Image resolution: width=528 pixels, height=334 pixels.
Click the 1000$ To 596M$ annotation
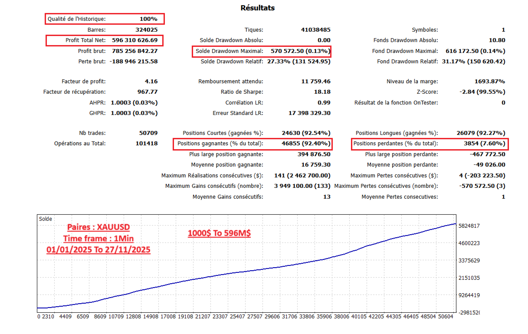tap(219, 234)
